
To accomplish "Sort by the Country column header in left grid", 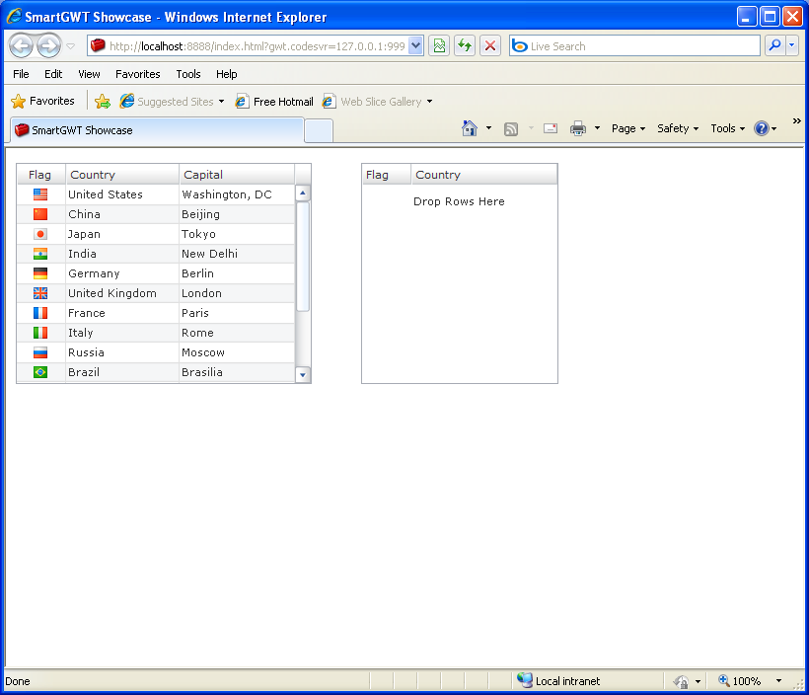I will [x=122, y=175].
